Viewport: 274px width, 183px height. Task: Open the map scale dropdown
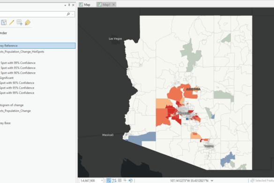pos(102,180)
